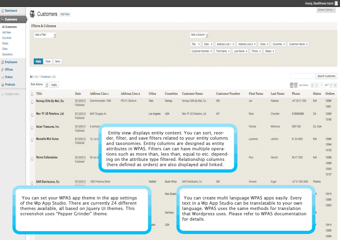
Task: Open the Orders menu in sidebar
Action: (8, 77)
